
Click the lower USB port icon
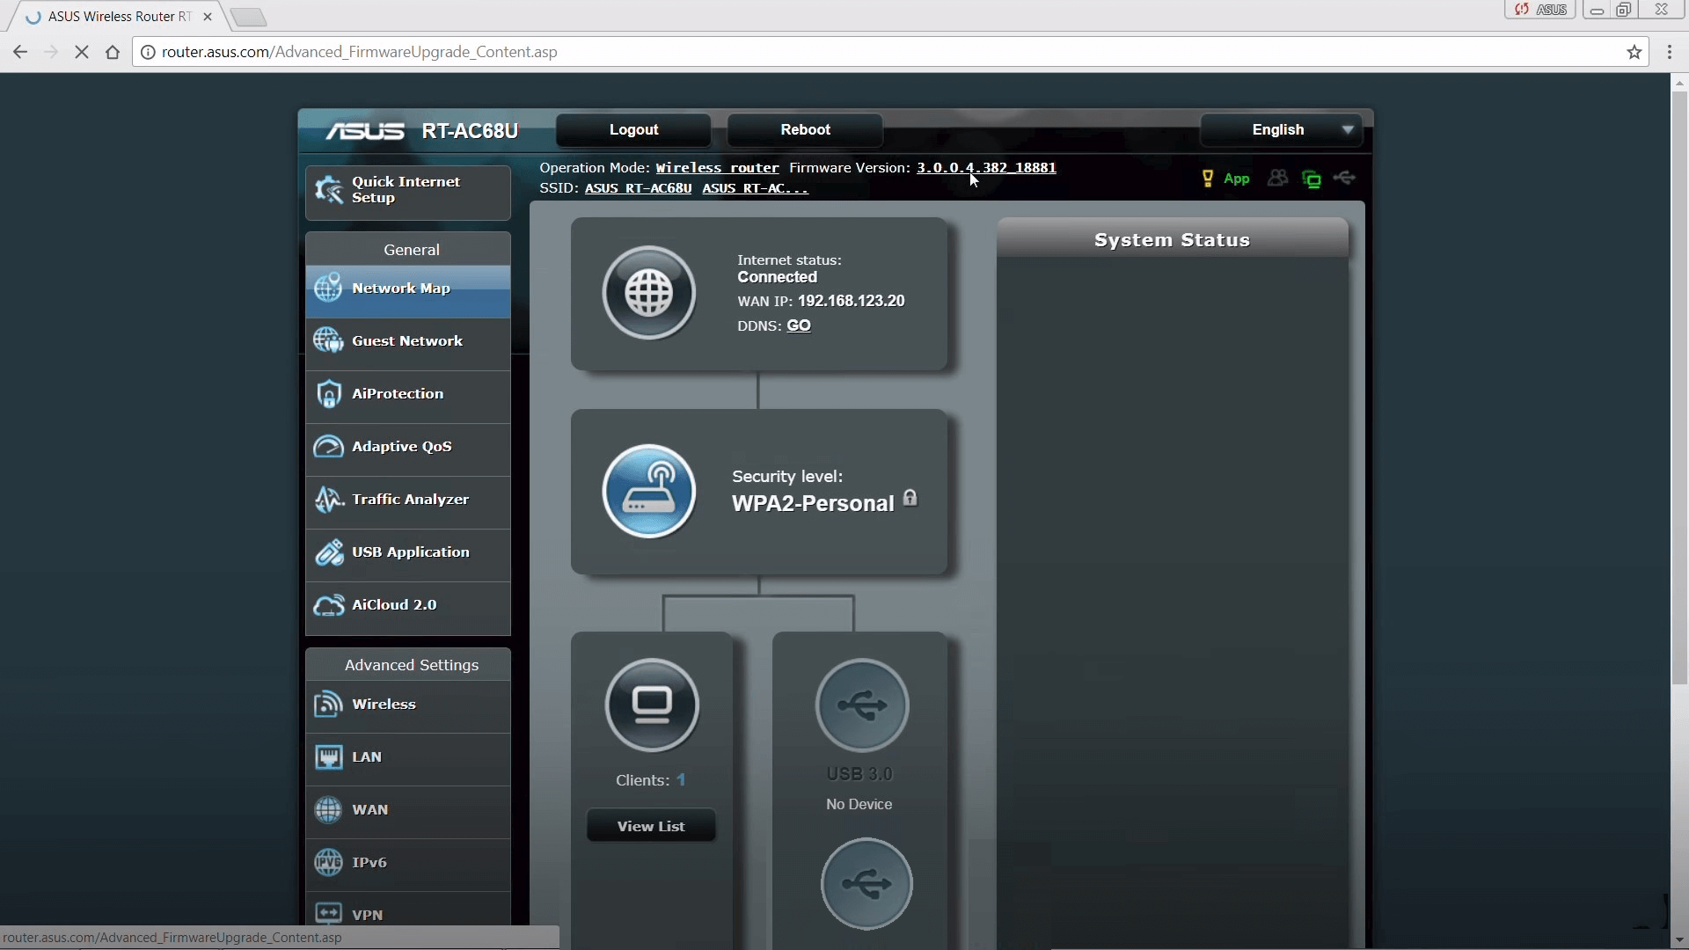(x=866, y=884)
